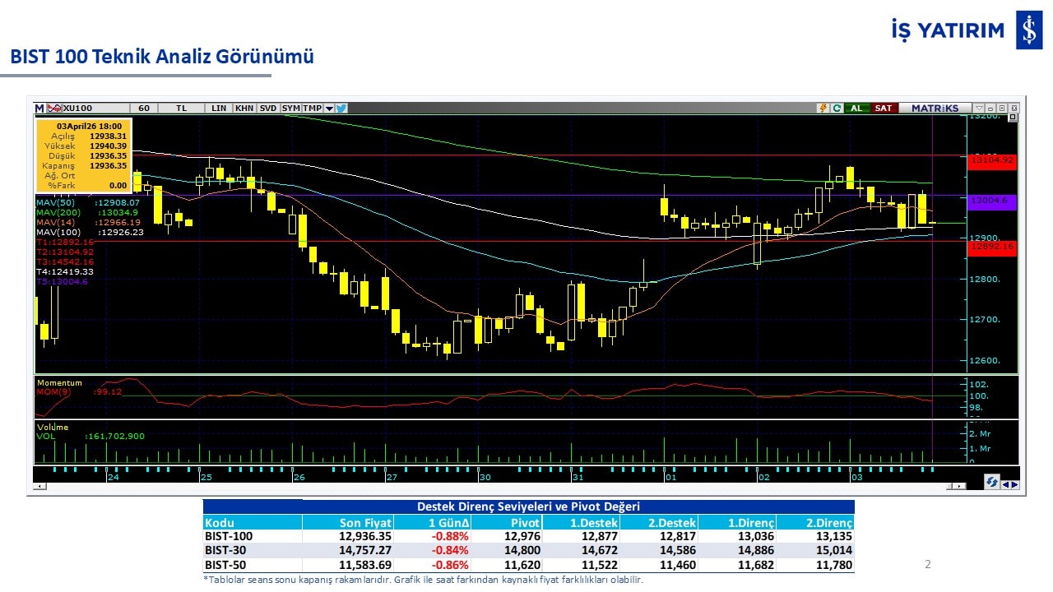Open the chart icon beside XU100
1053x592 pixels.
53,108
